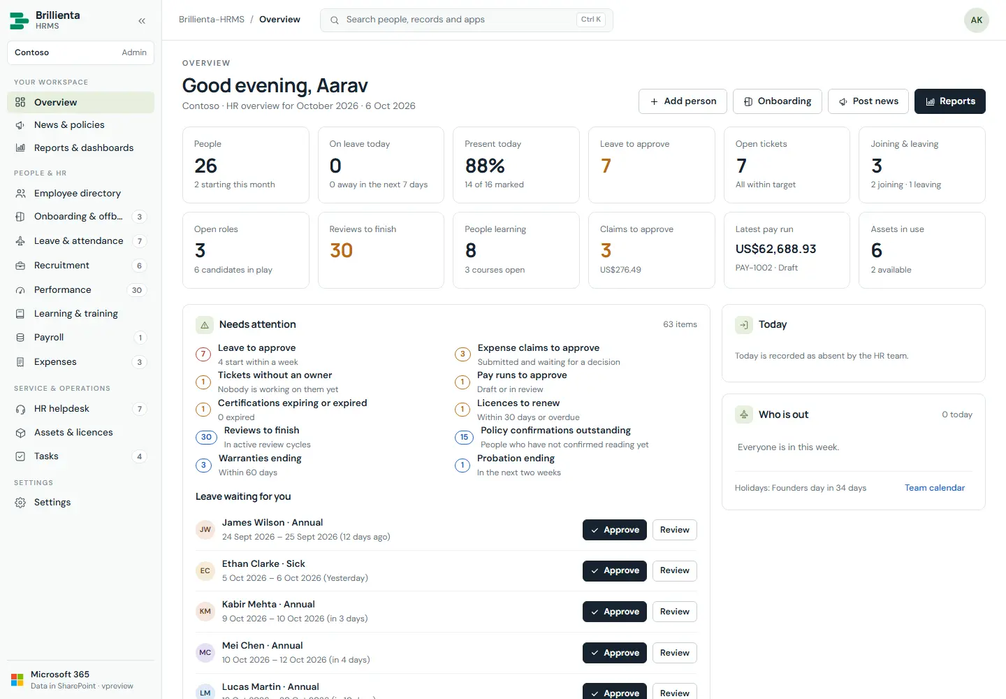Click the Brillienta-HRMS breadcrumb
Screen dimensions: 1006x699
pos(212,20)
